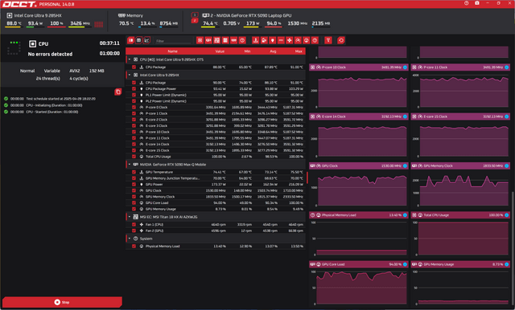This screenshot has height=310, width=515.
Task: Sort table by the Avg column header
Action: point(273,51)
